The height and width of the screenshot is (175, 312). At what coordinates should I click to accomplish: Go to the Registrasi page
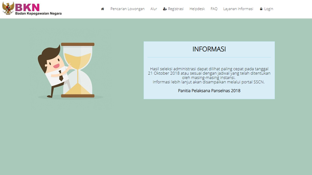point(173,9)
